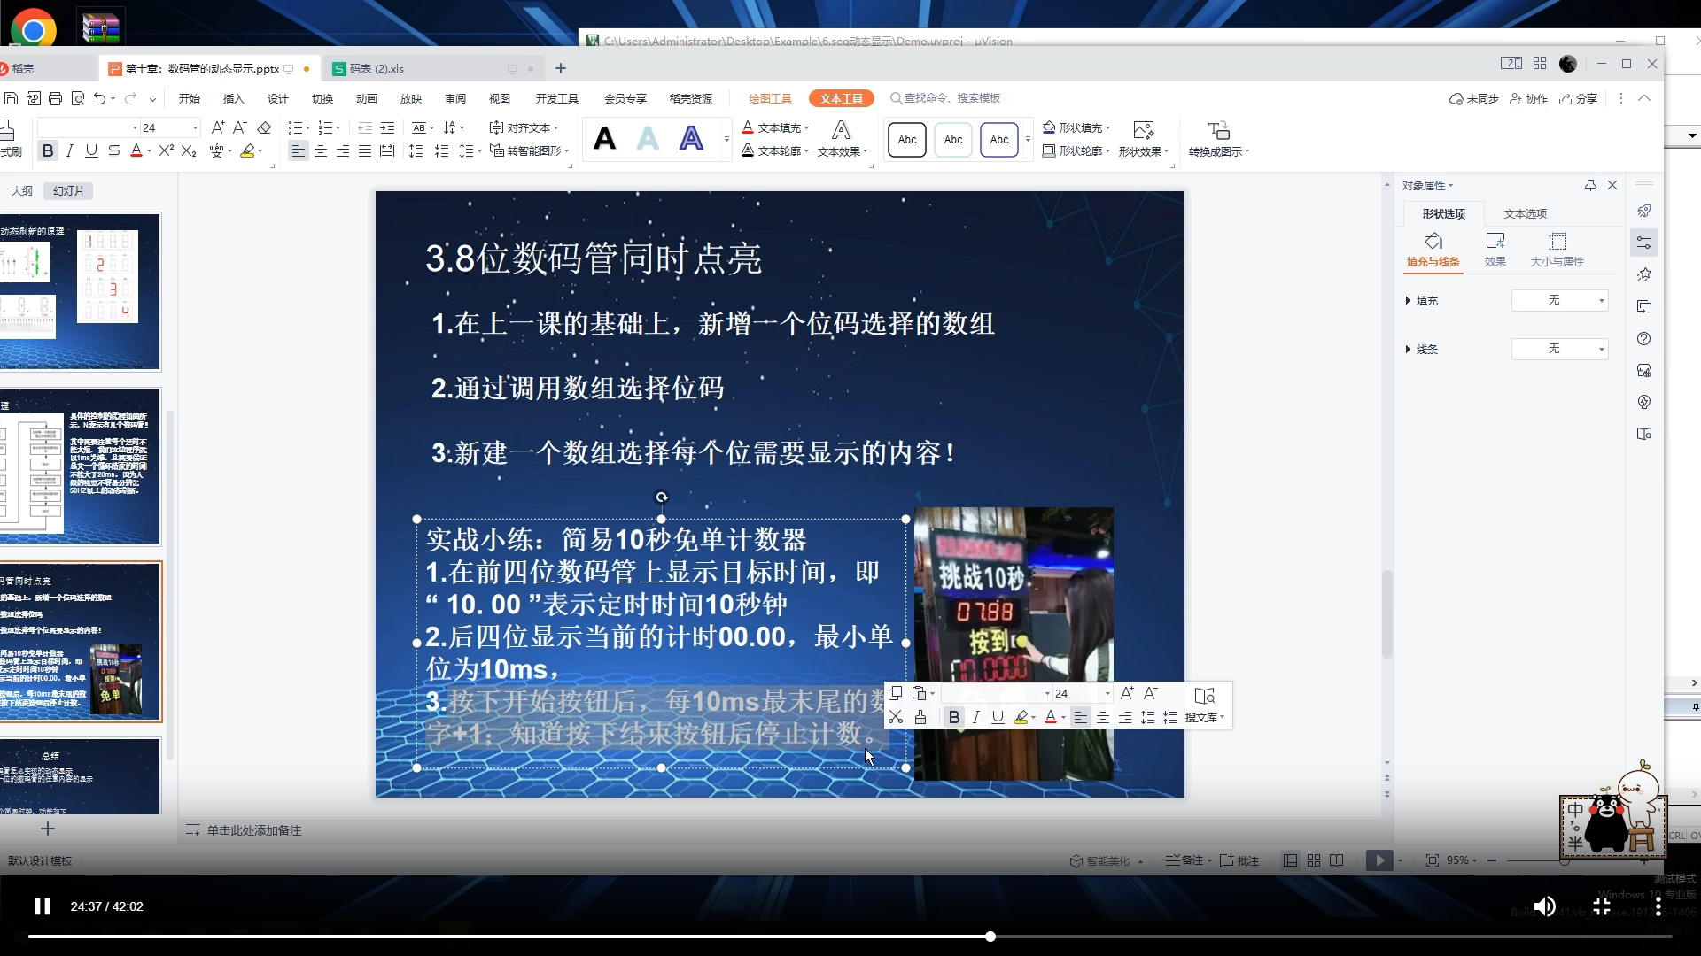This screenshot has width=1701, height=956.
Task: Click the slide sorter view icon in status bar
Action: (1314, 860)
